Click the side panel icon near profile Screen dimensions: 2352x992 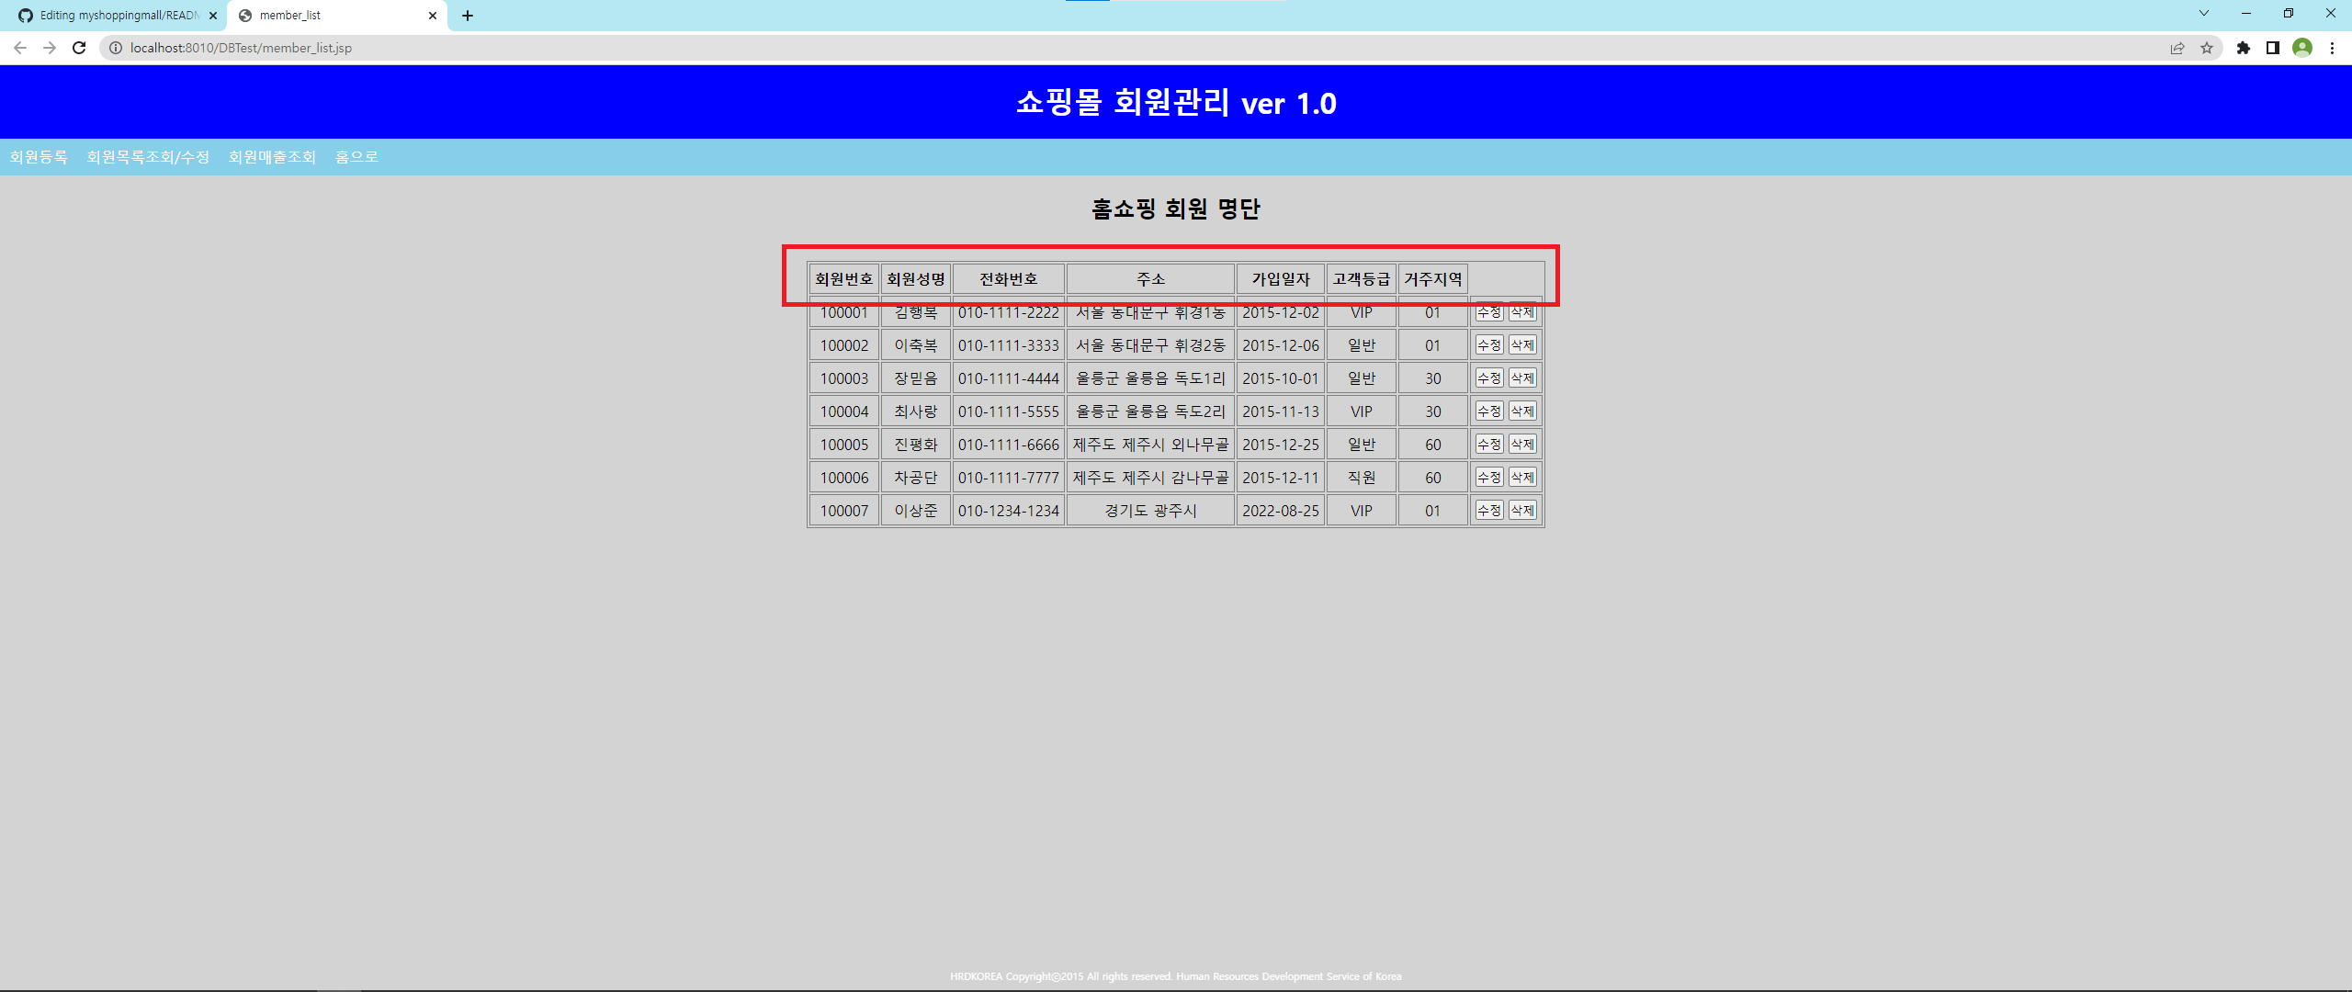(2272, 48)
